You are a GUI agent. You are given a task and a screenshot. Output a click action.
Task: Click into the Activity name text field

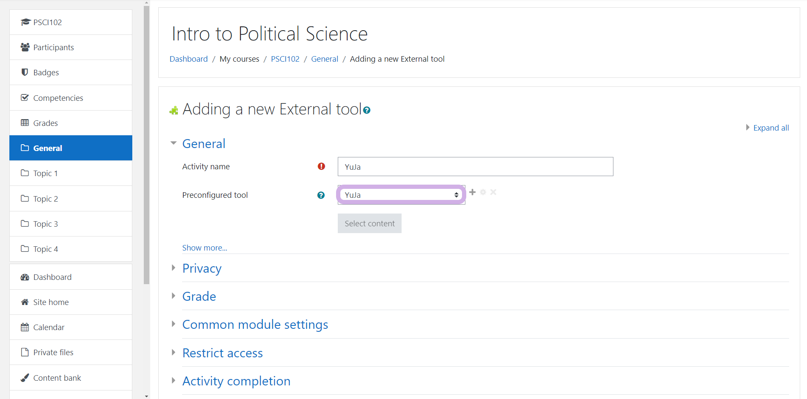point(475,167)
